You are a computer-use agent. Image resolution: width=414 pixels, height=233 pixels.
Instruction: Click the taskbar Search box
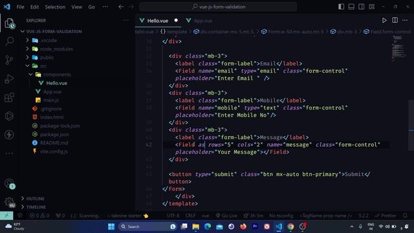click(148, 227)
